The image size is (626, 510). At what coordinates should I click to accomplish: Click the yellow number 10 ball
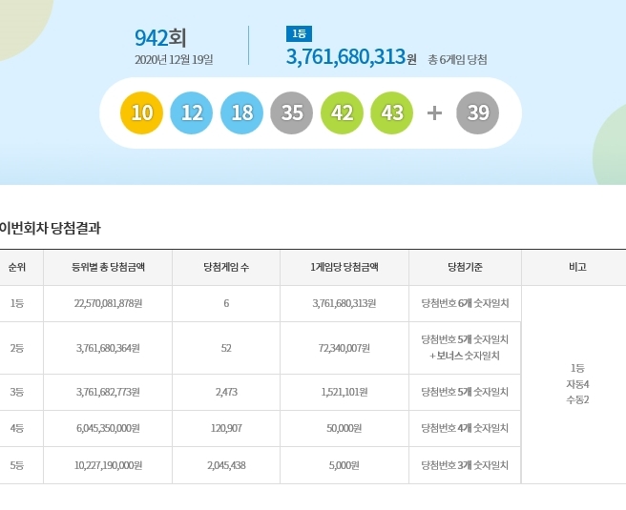coord(142,112)
